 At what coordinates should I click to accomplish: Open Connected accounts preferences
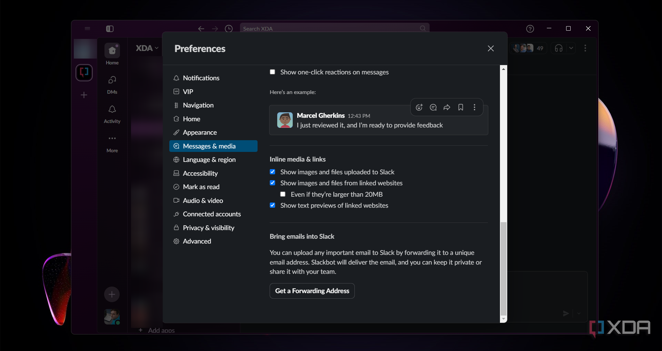(213, 214)
